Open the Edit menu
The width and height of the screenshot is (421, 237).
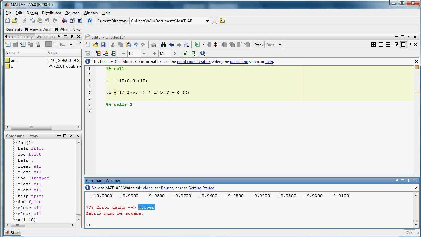coord(19,13)
